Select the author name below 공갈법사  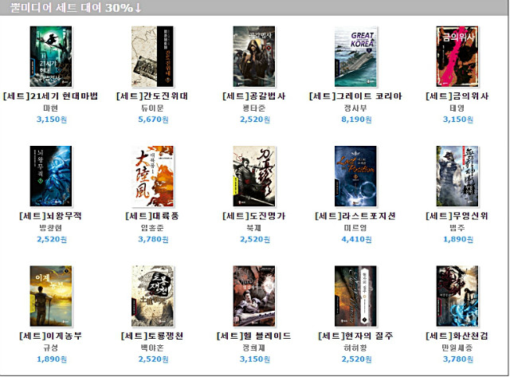[254, 108]
